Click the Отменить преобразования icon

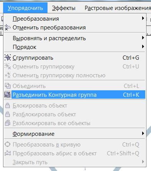(8, 28)
